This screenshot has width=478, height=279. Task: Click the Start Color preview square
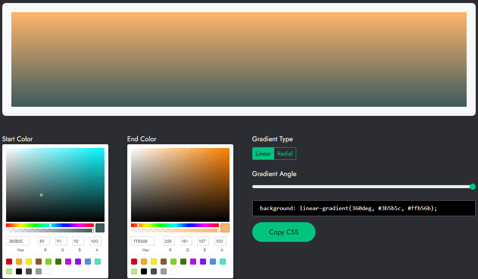(x=100, y=228)
